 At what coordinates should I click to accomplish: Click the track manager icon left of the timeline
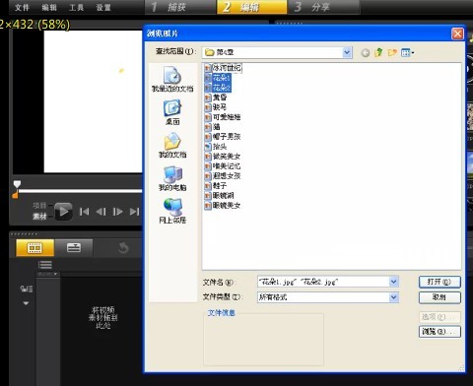(x=27, y=289)
